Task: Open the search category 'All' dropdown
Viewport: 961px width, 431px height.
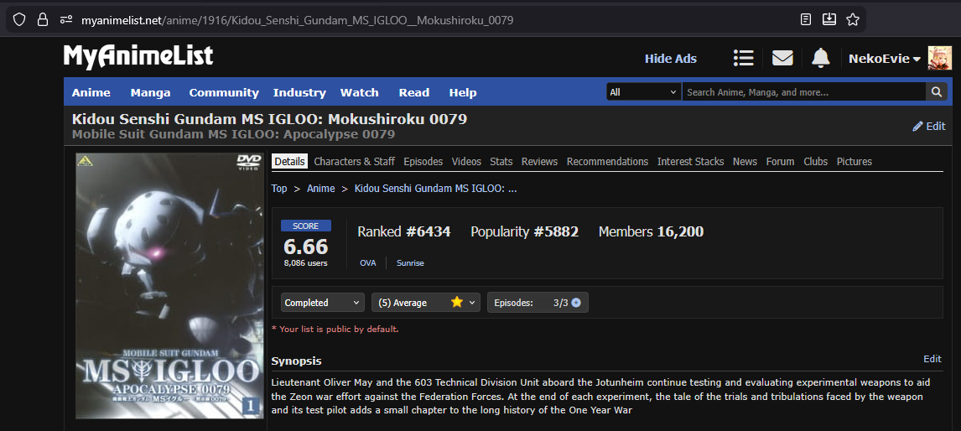Action: 643,92
